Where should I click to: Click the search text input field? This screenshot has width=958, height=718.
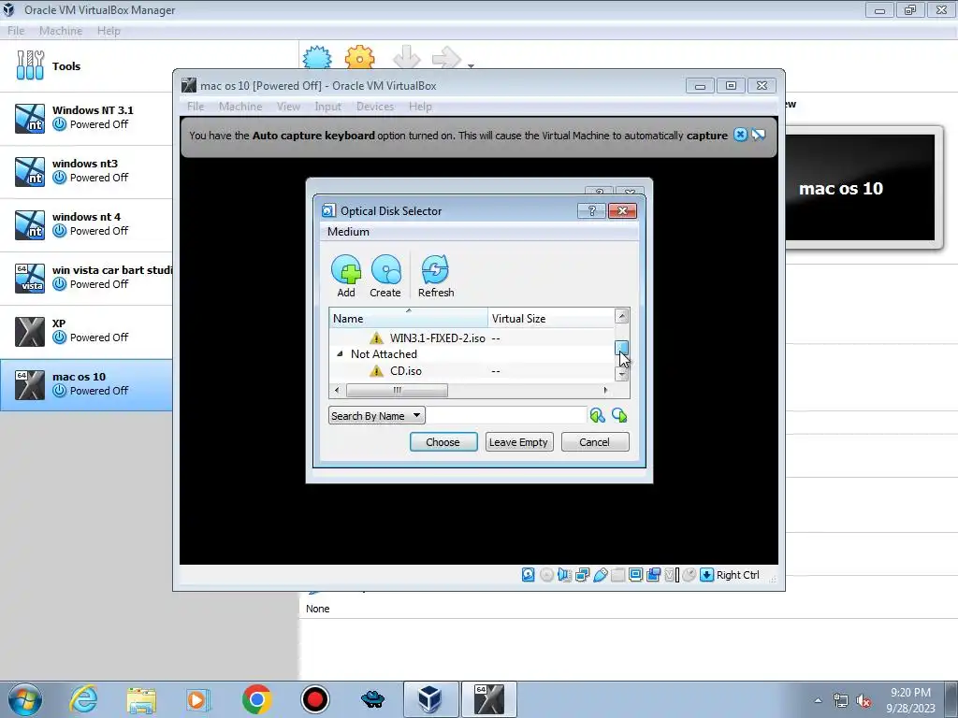506,416
